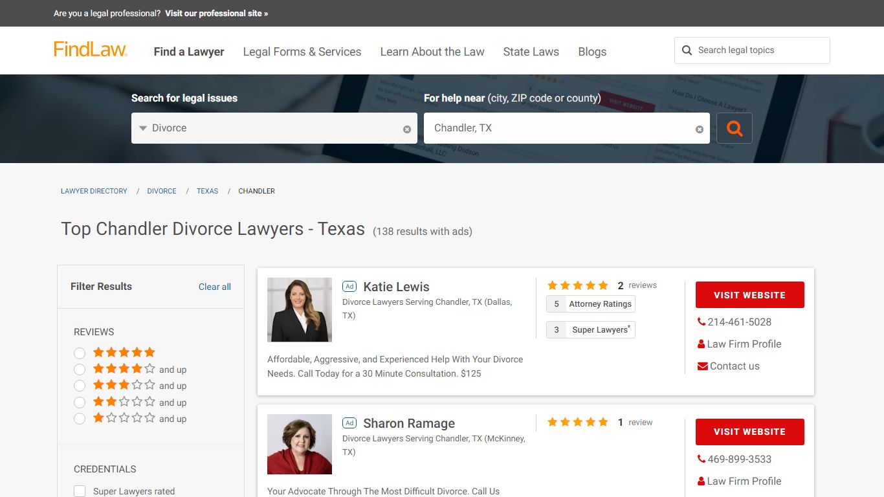Open Sharon Ramage 1 review link

click(635, 422)
